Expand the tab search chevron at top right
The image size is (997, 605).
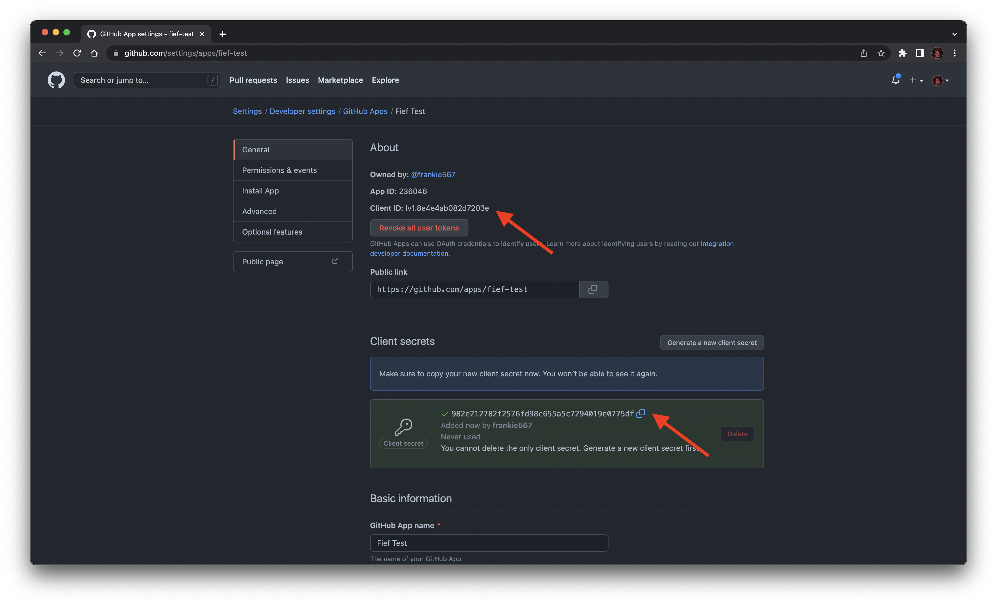[x=954, y=34]
